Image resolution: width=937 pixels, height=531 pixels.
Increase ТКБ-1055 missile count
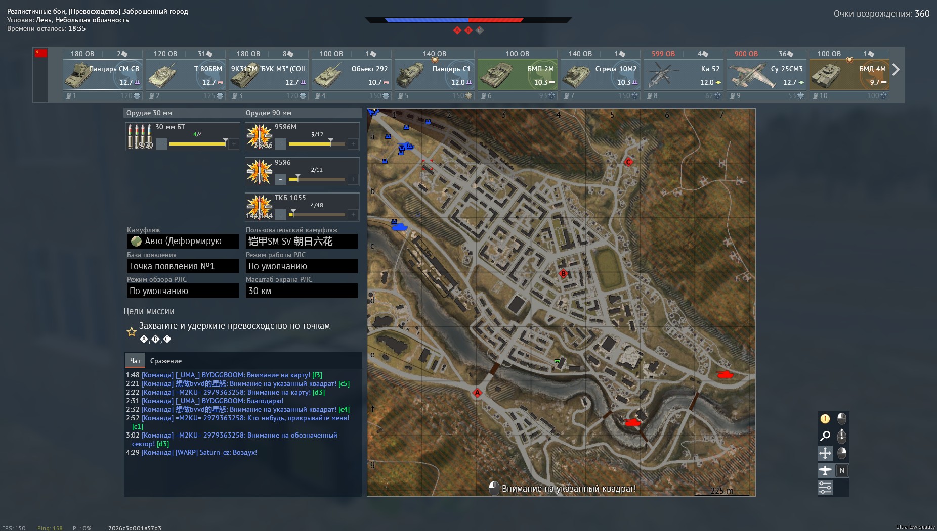[x=353, y=215]
